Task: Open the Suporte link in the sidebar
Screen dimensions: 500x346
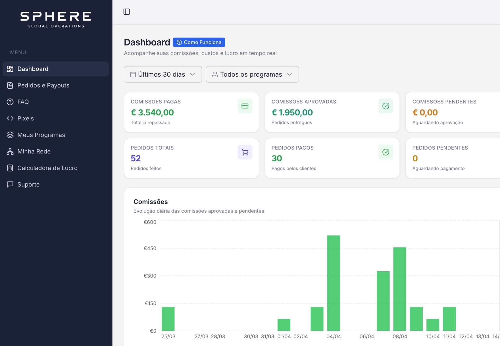Action: (x=28, y=184)
